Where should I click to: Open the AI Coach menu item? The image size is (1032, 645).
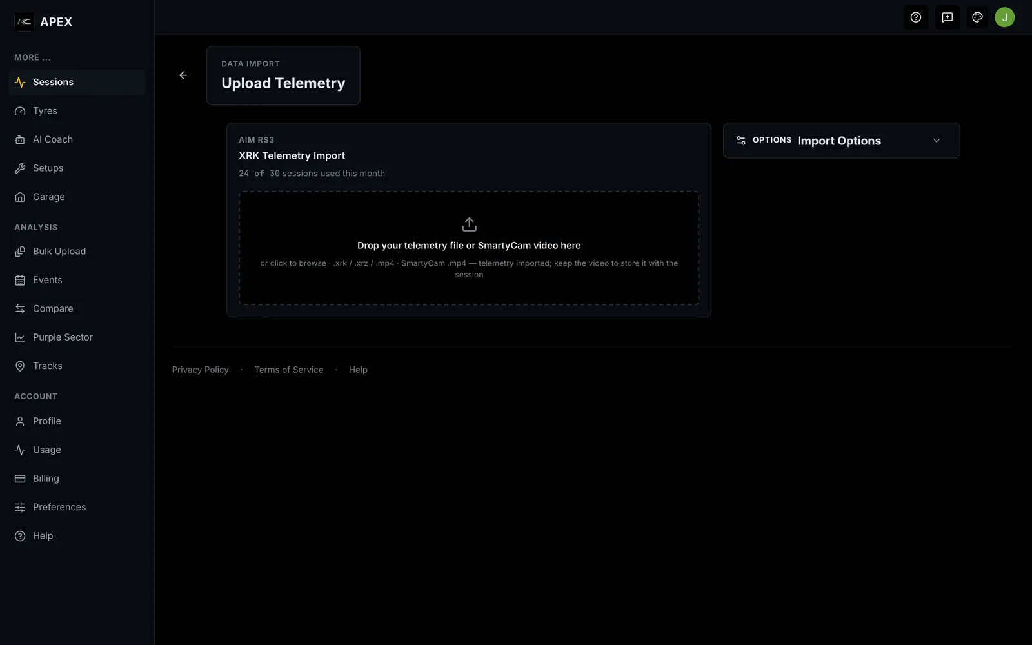(77, 140)
